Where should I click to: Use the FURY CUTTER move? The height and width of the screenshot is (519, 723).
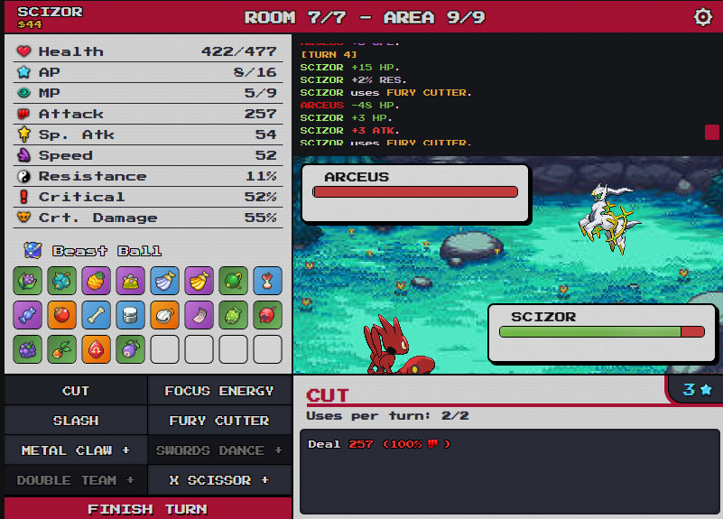[219, 421]
